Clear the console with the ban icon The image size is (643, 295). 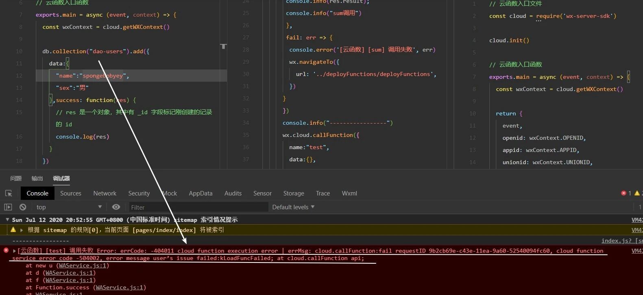click(23, 207)
